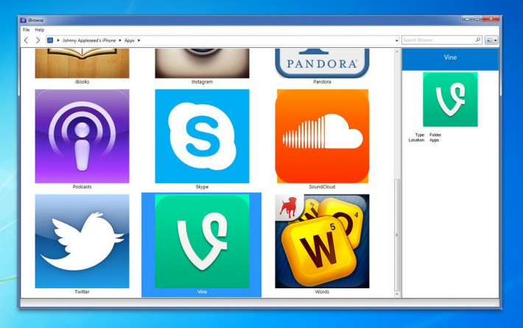Click the Pandora label text
The width and height of the screenshot is (523, 328).
322,82
